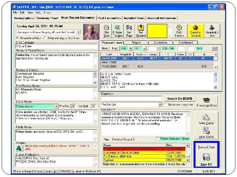
Task: Click the Pks/Yrs field showing 20
Action: coord(73,106)
